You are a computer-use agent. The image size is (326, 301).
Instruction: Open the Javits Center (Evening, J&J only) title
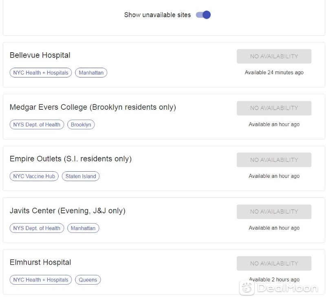click(68, 210)
